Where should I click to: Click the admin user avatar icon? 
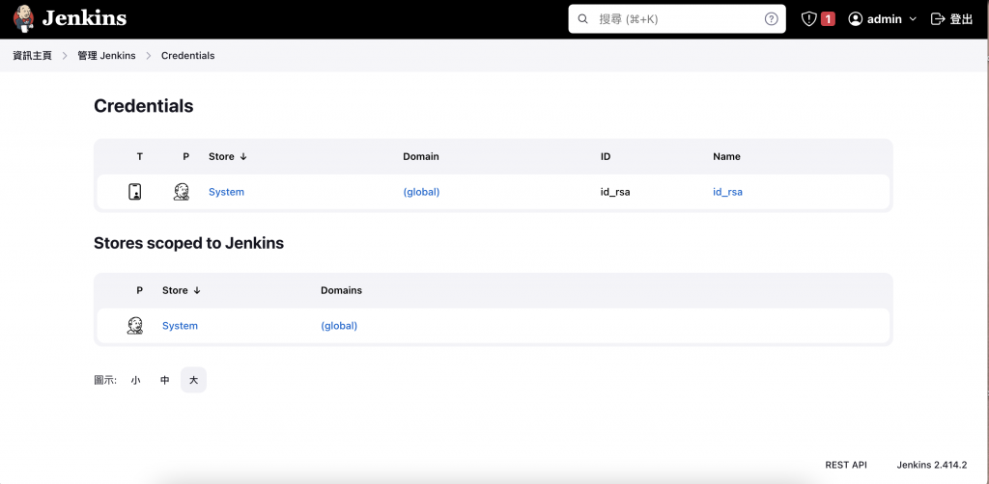(x=856, y=19)
